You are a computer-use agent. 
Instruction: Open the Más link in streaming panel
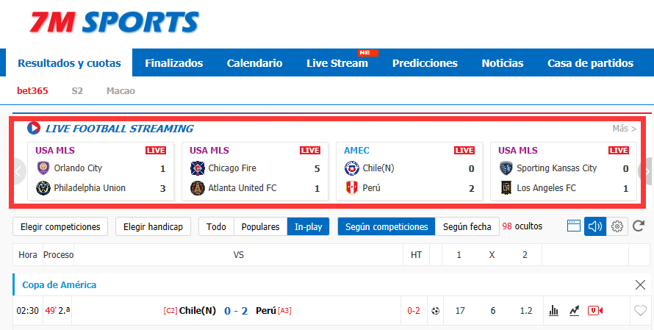point(625,129)
